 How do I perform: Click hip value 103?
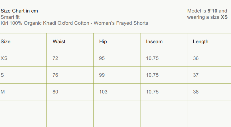[x=103, y=92]
